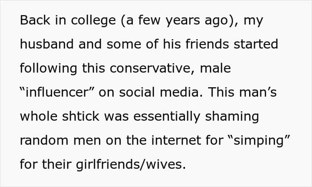Click on the word "random"
312x187 pixels.
(x=44, y=140)
